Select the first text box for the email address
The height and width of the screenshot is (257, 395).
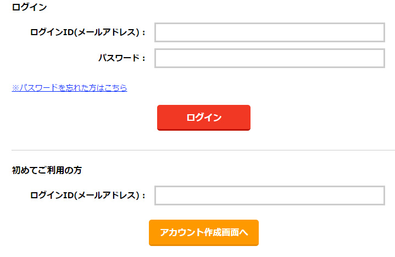(269, 32)
